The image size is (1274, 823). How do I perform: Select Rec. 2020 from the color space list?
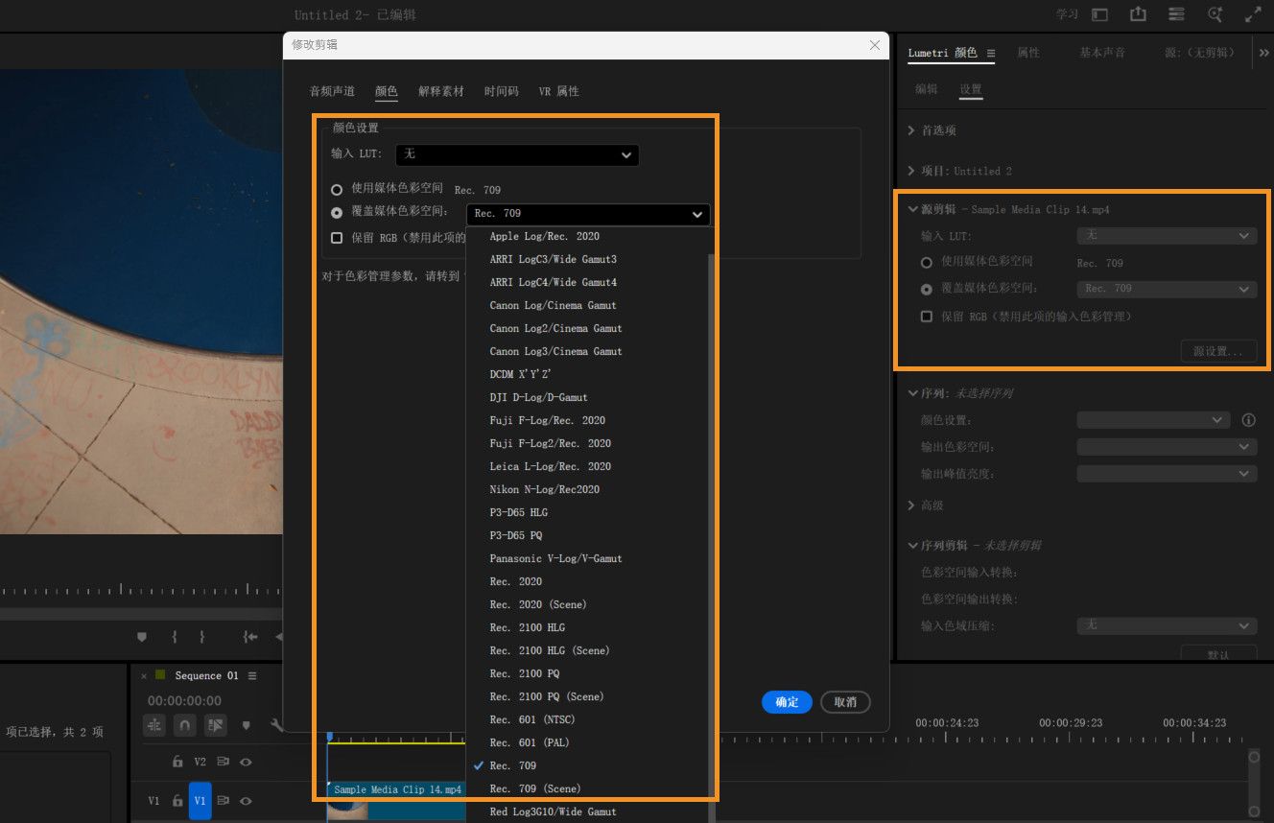tap(517, 581)
